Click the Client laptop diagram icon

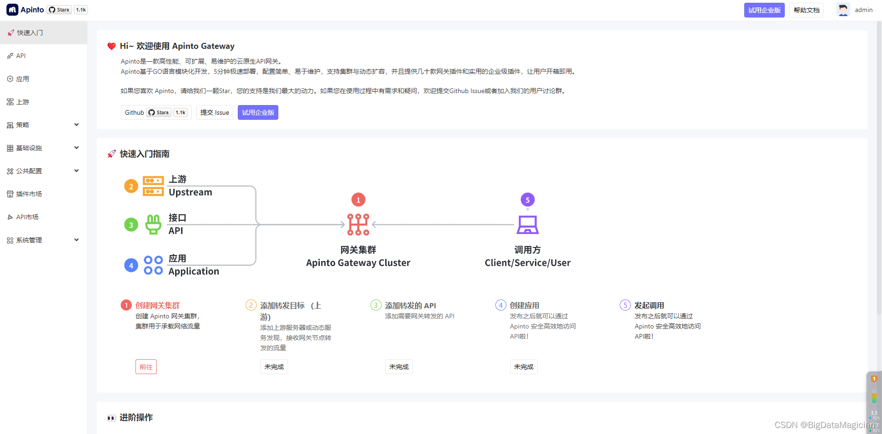(528, 225)
